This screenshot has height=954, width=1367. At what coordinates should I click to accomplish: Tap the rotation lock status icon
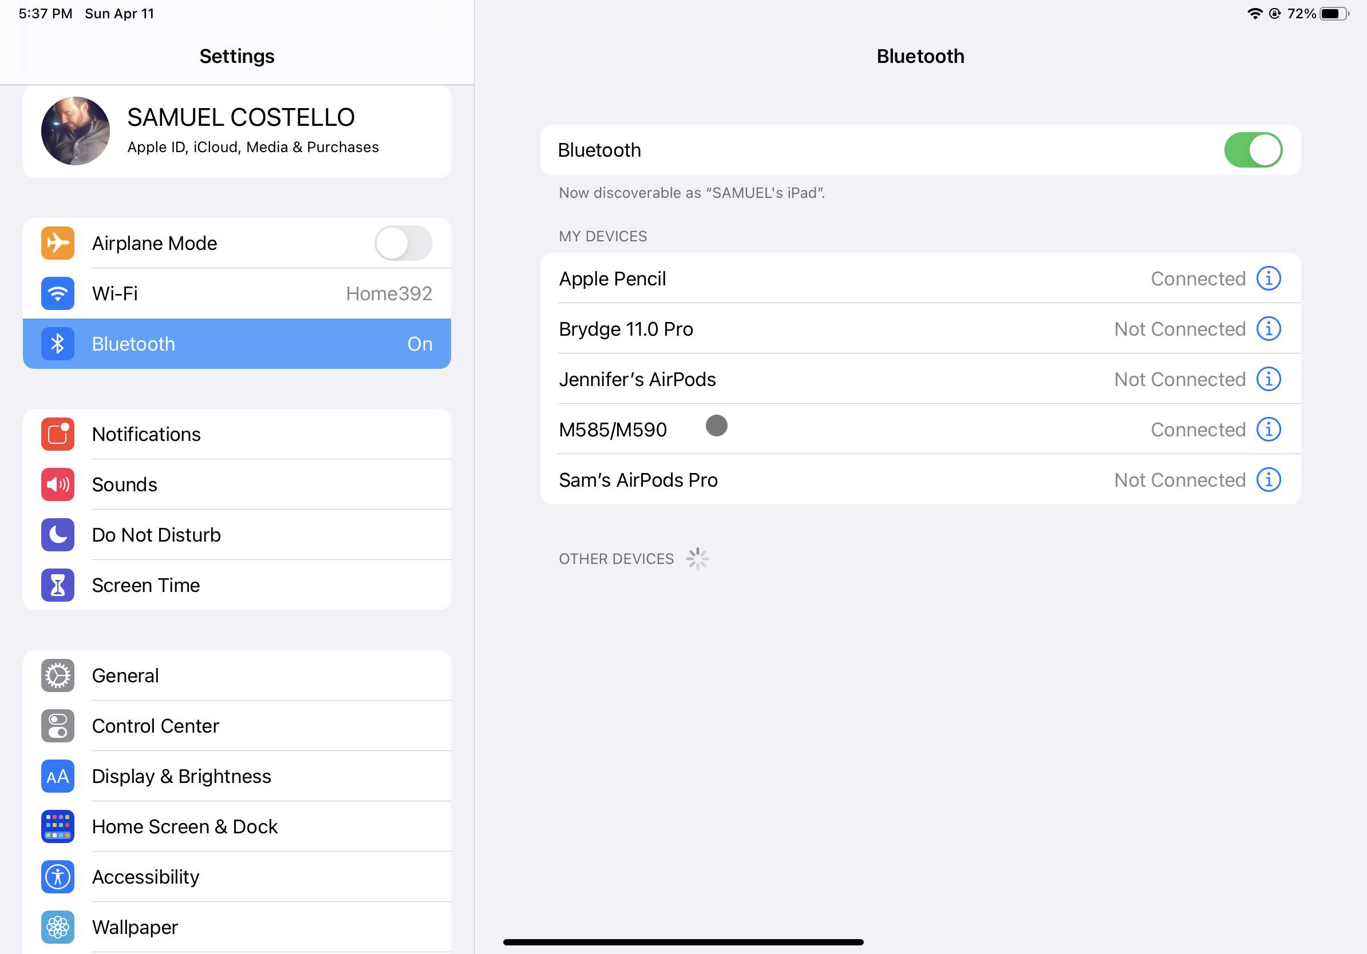coord(1275,13)
